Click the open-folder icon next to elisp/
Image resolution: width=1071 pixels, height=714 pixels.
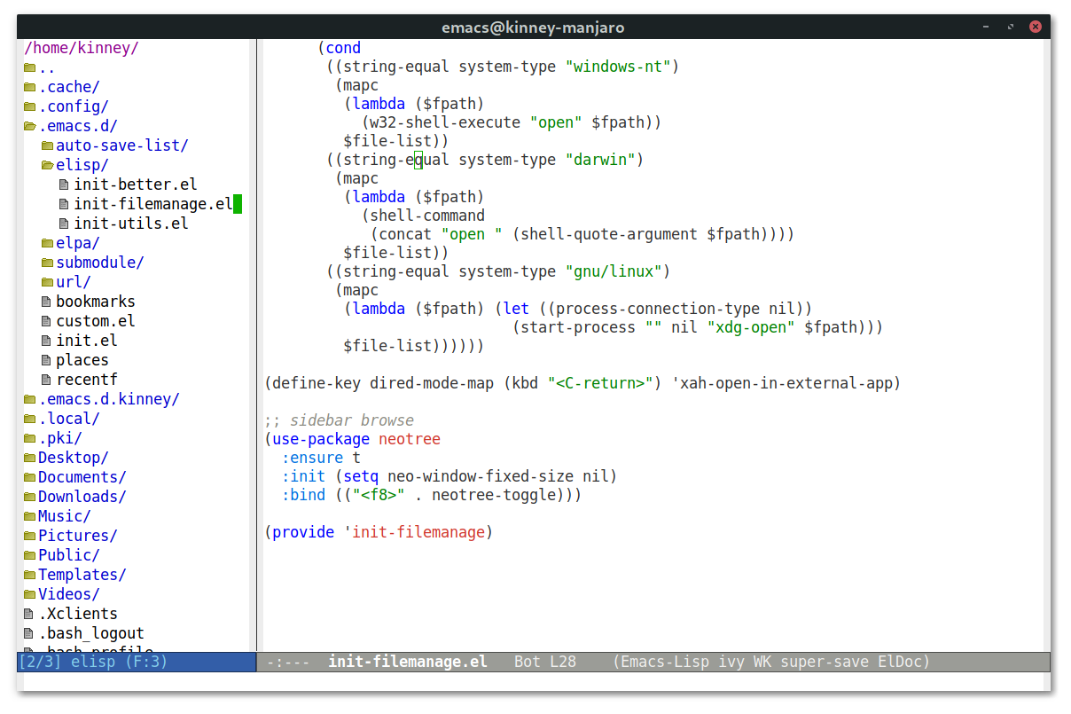pyautogui.click(x=46, y=164)
